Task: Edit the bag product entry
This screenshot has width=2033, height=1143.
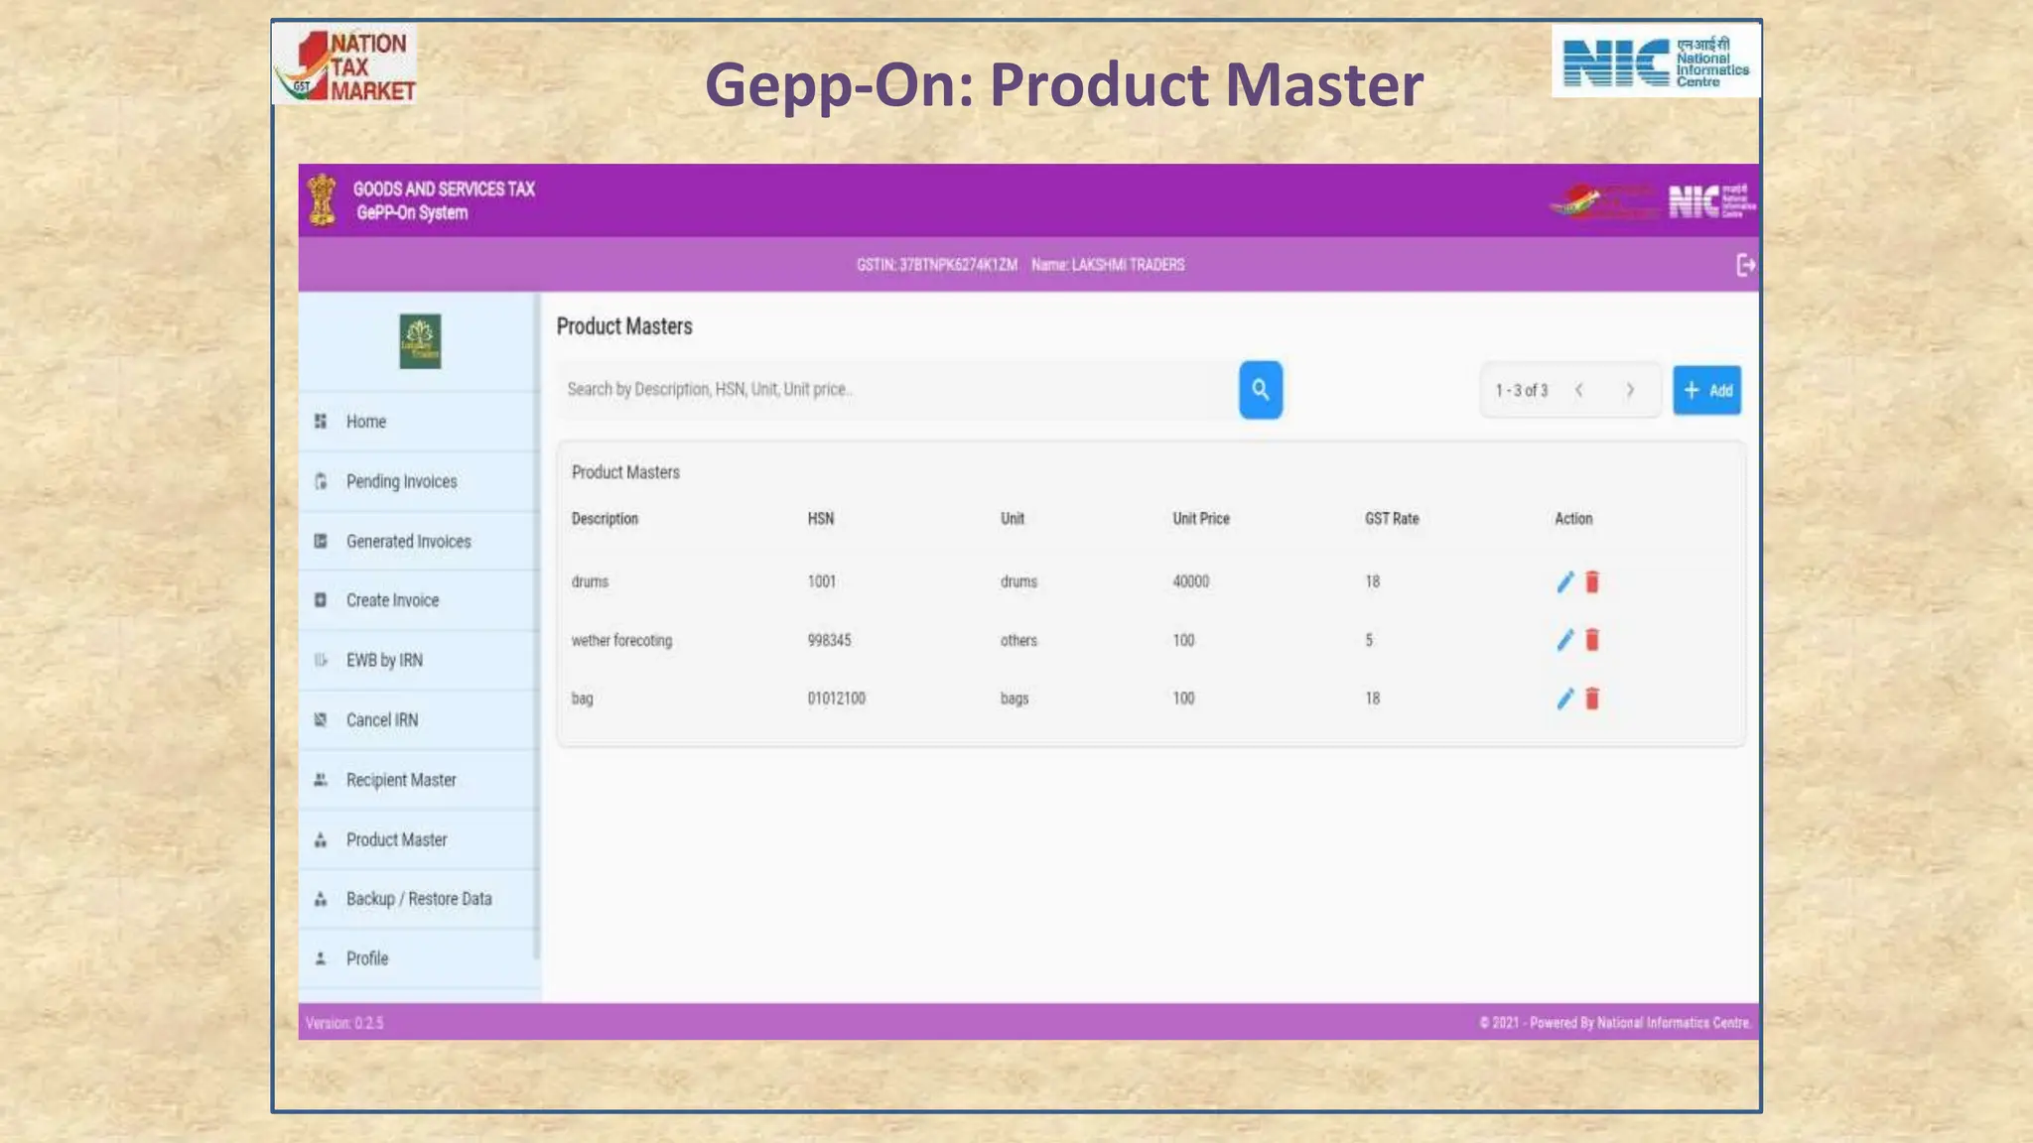Action: click(x=1565, y=698)
